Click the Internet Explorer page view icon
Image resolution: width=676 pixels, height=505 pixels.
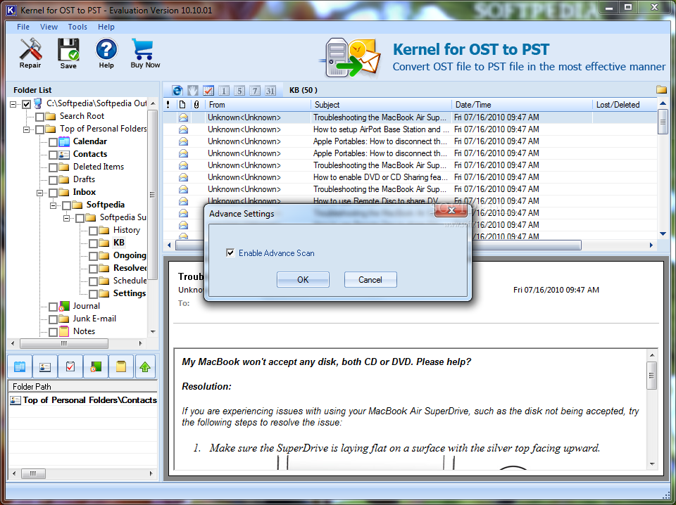click(x=177, y=91)
